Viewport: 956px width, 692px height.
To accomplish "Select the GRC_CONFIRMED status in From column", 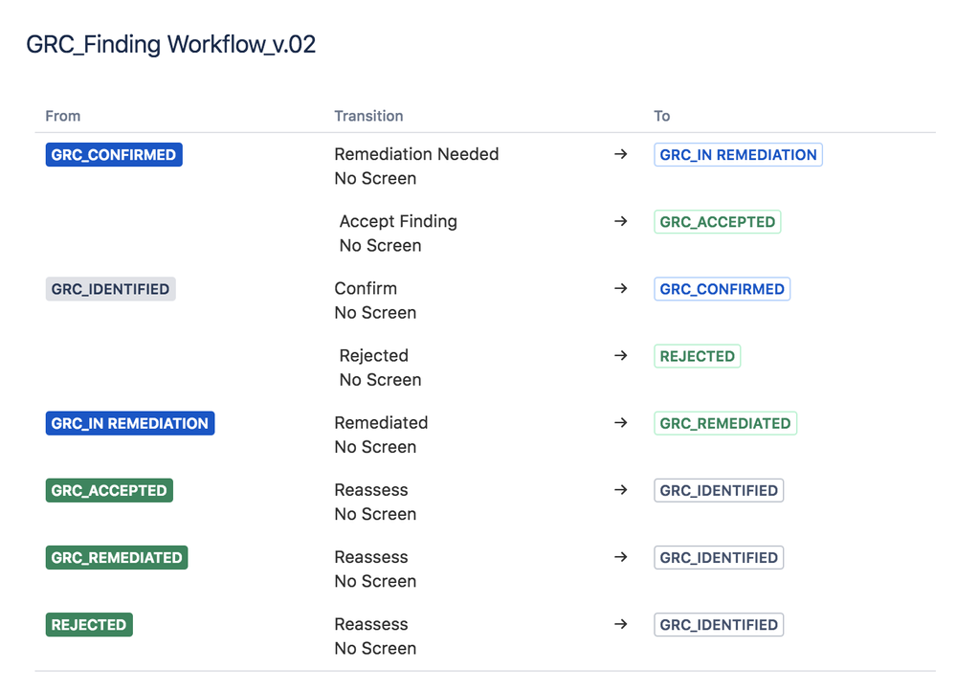I will (x=114, y=155).
